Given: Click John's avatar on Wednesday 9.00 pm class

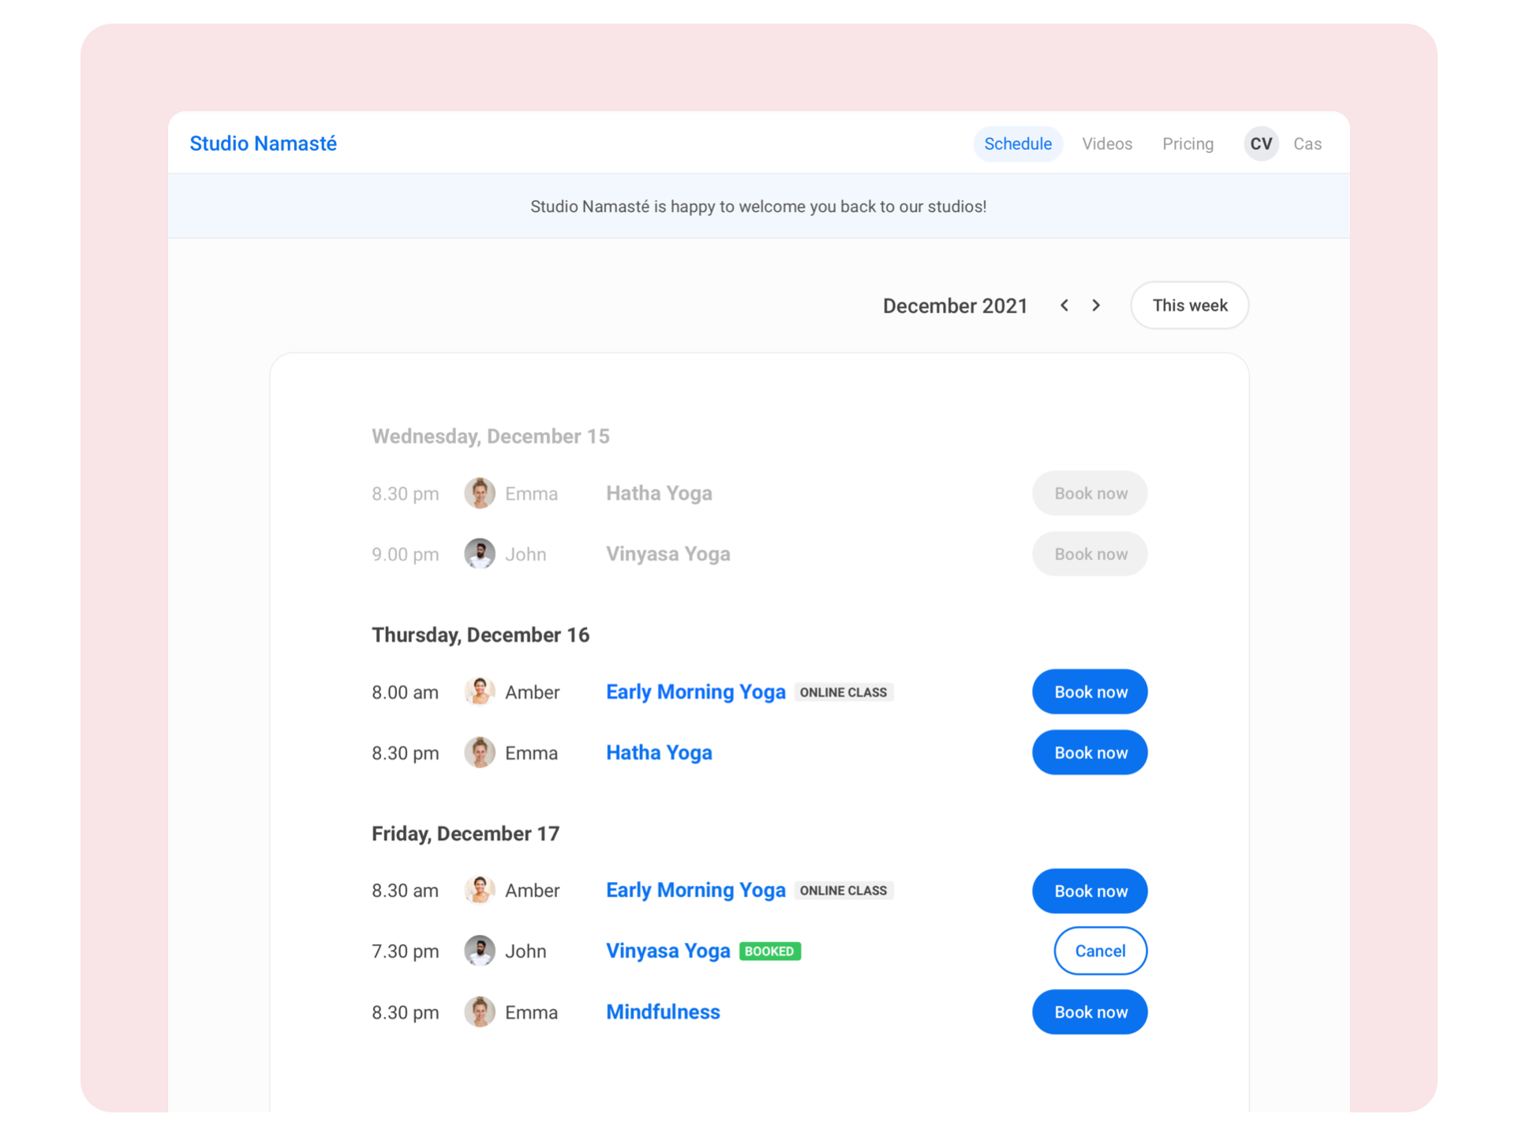Looking at the screenshot, I should (479, 554).
